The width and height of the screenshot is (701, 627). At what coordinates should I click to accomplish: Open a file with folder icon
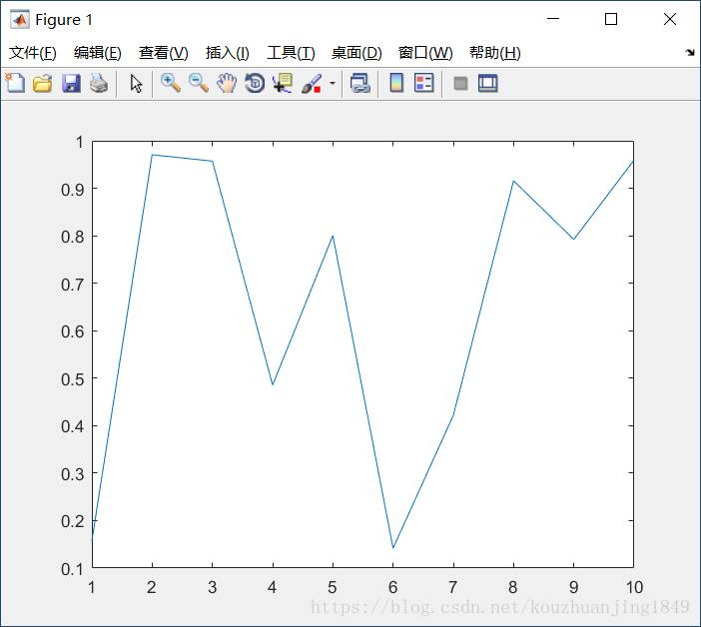(x=43, y=83)
